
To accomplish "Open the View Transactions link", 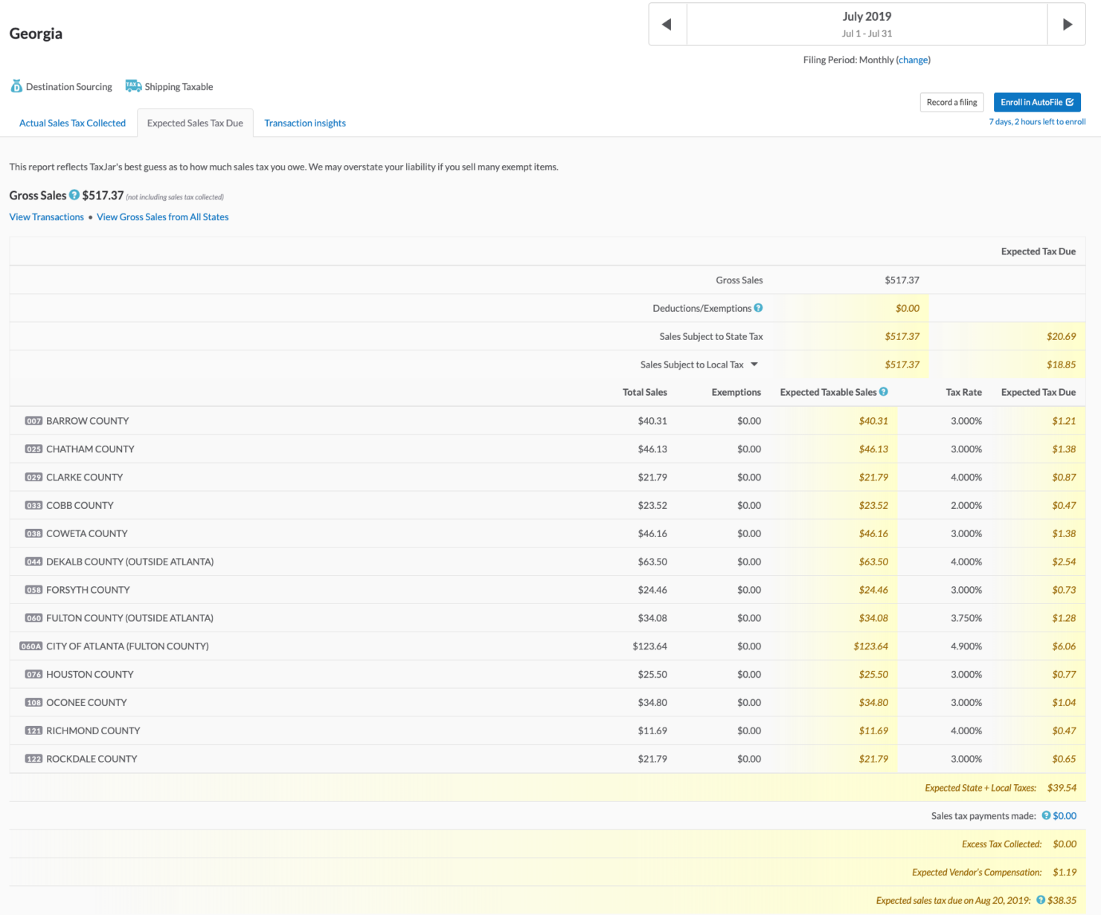I will pyautogui.click(x=46, y=216).
